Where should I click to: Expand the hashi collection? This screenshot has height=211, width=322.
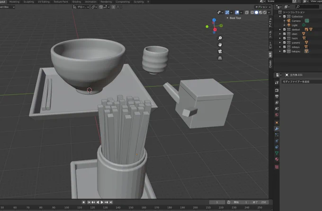click(x=280, y=38)
